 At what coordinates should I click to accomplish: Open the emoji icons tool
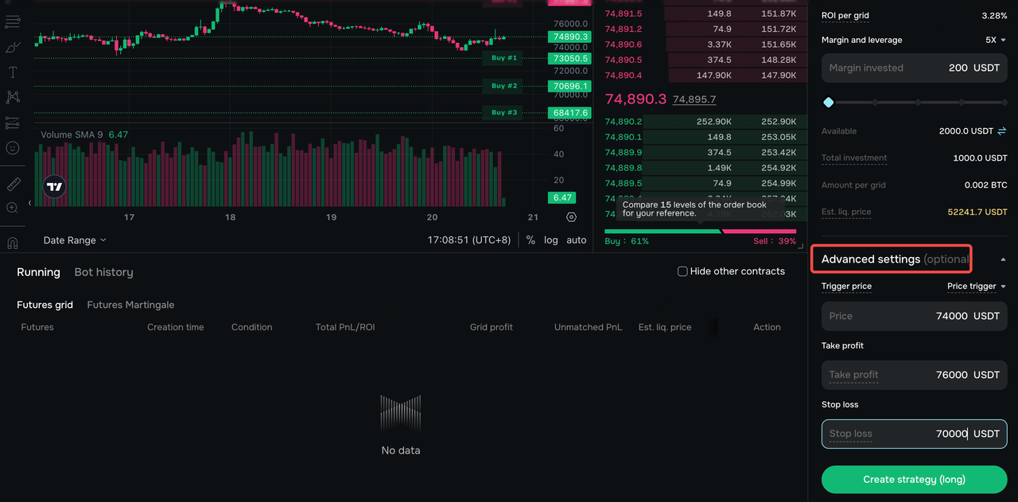13,148
